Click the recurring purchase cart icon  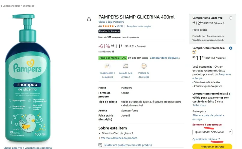[194, 52]
